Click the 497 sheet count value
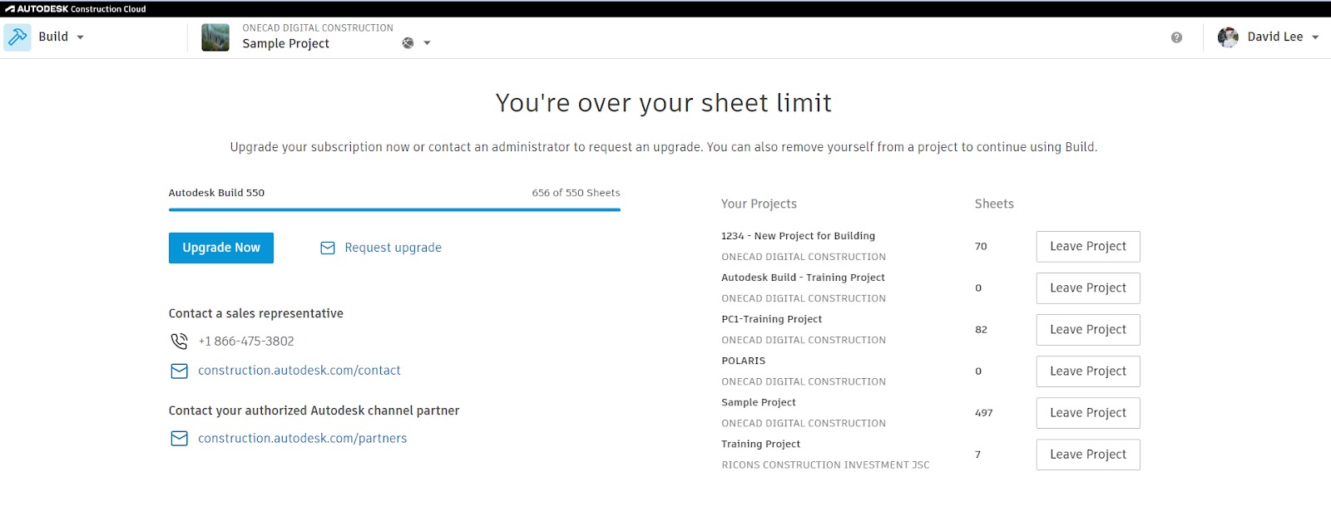Viewport: 1331px width, 521px height. [983, 413]
